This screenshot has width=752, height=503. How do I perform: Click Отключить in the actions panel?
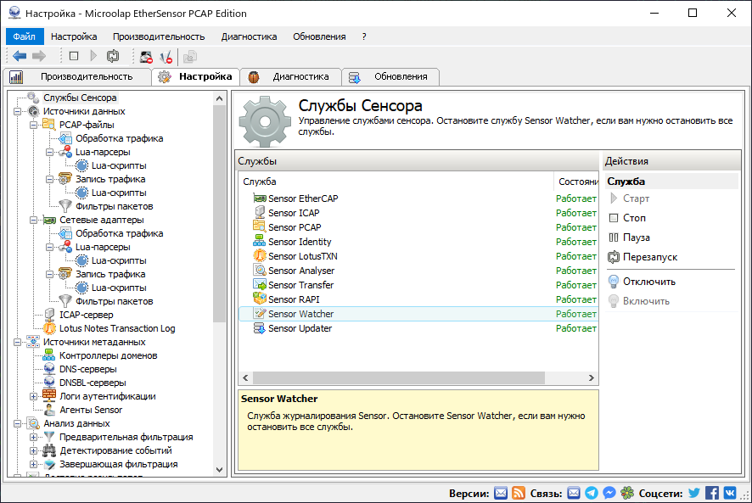click(648, 282)
